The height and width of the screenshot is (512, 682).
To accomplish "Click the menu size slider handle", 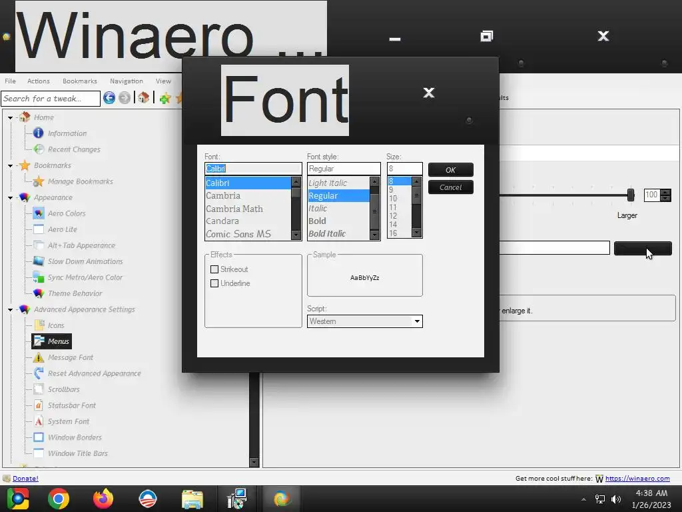I will click(x=631, y=195).
